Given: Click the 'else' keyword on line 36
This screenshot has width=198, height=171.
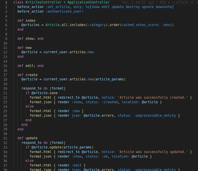Looking at the screenshot, I should click(29, 161).
